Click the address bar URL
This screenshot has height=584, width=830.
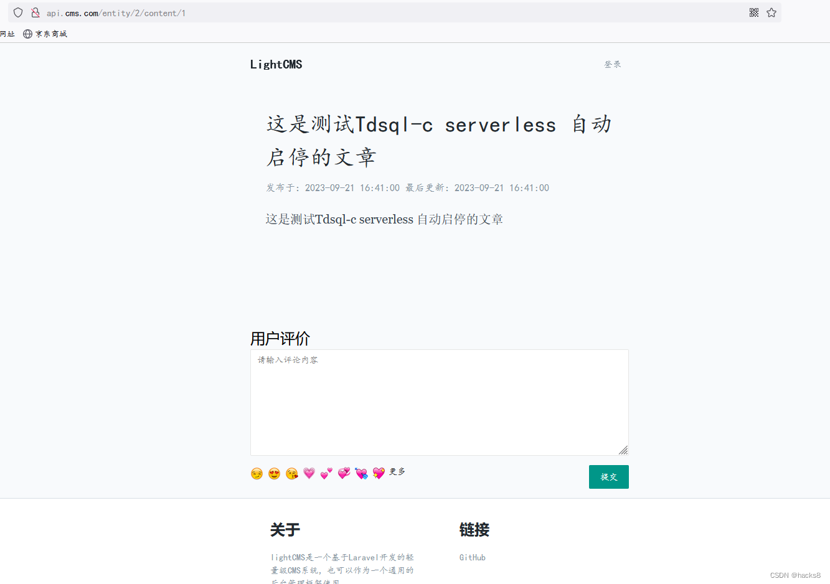[116, 13]
